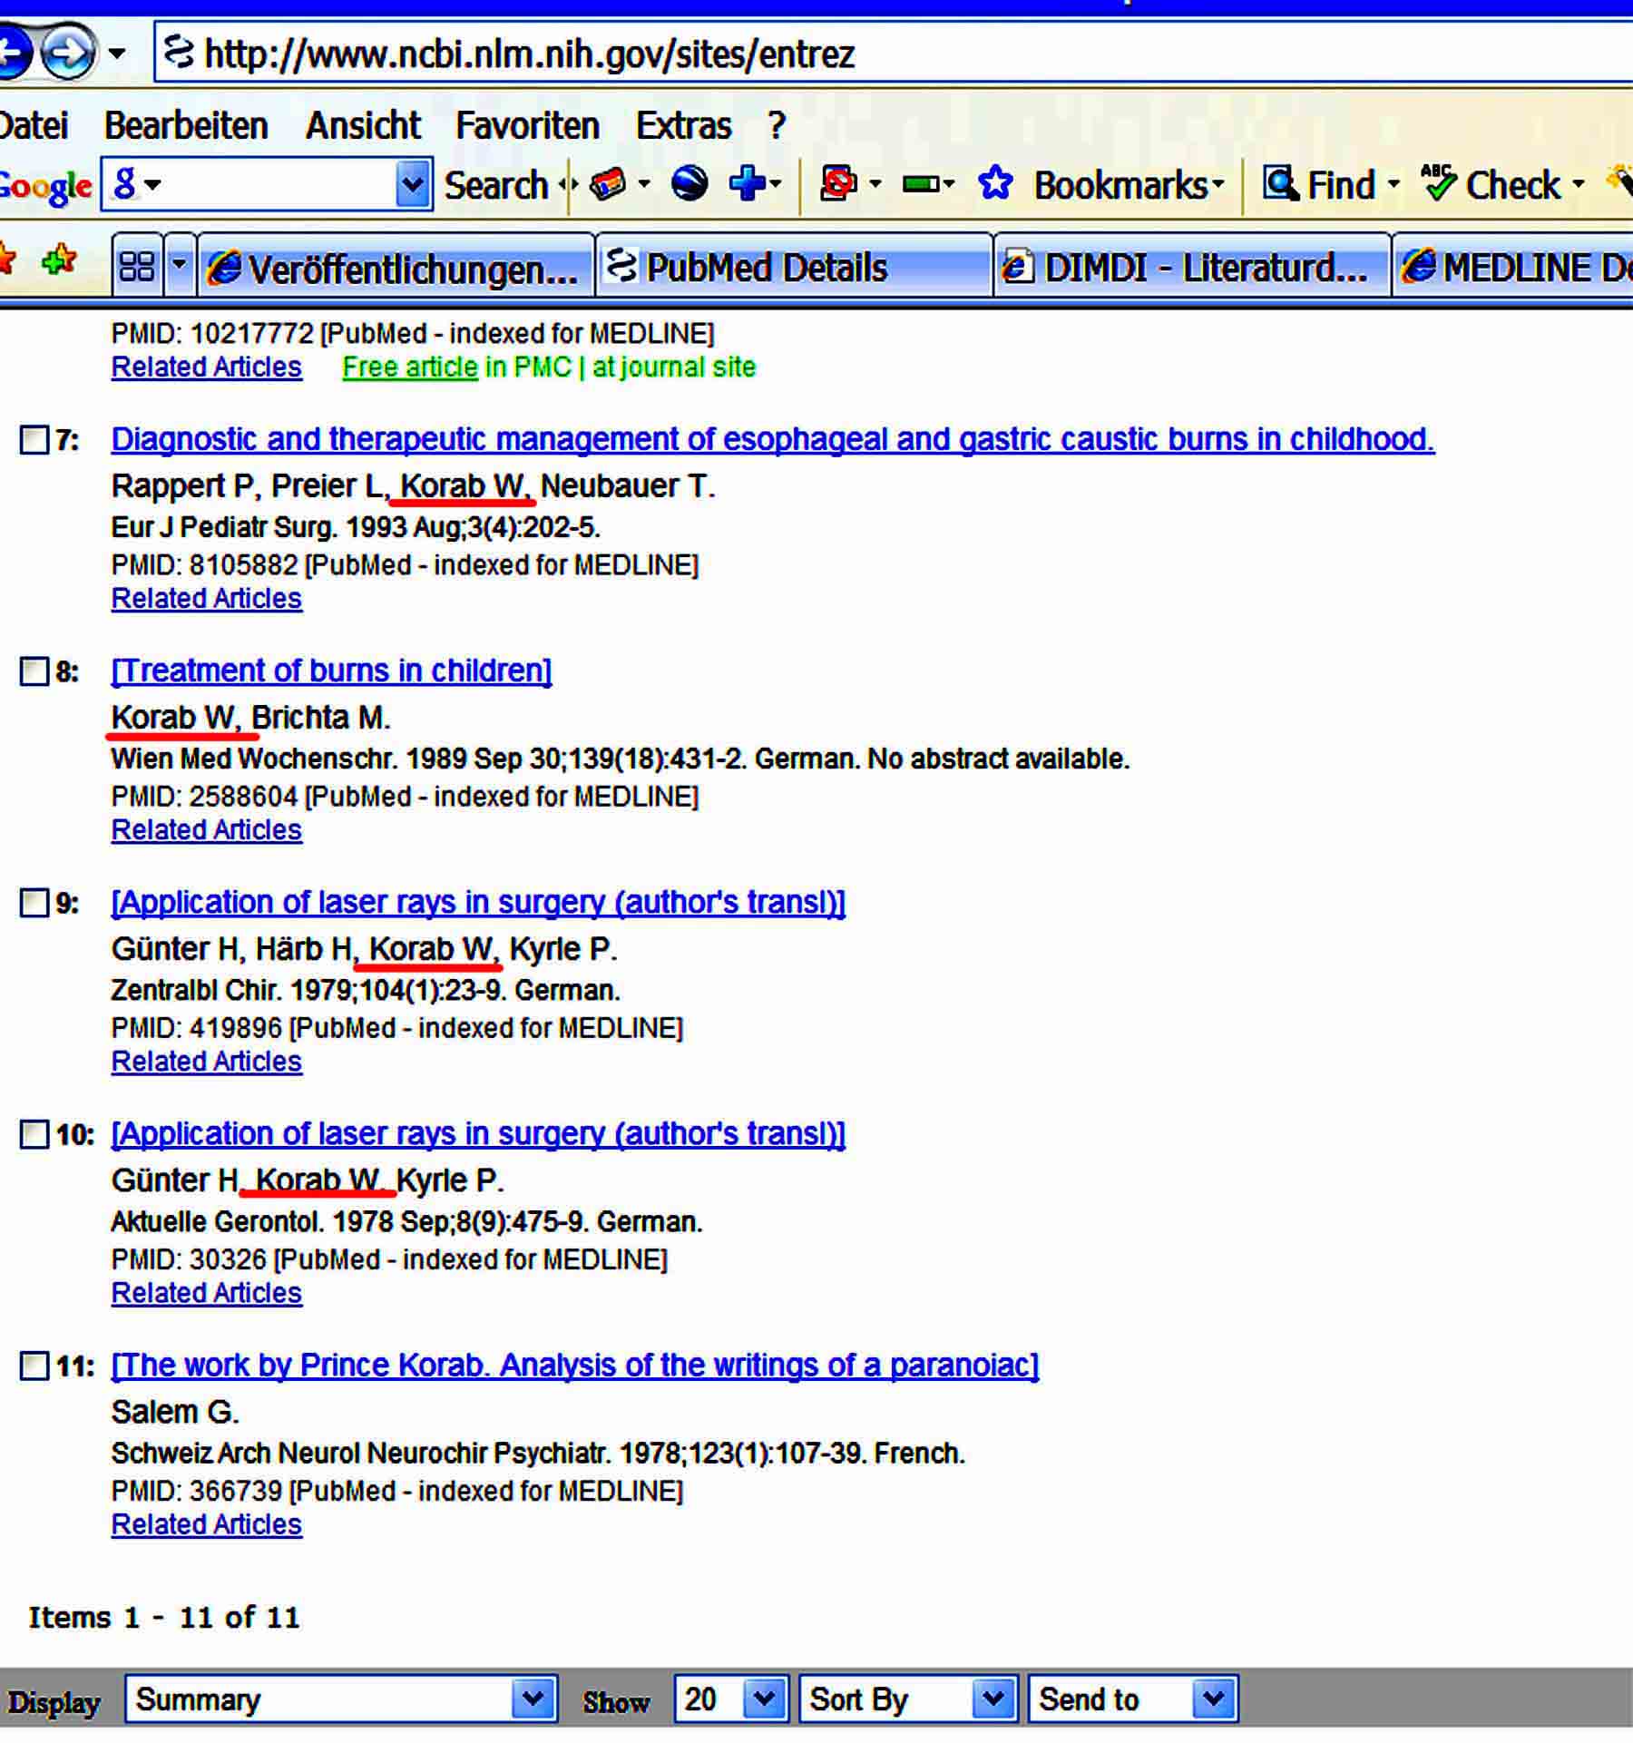Select the checkbox for result 9
This screenshot has height=1743, width=1633.
point(34,903)
